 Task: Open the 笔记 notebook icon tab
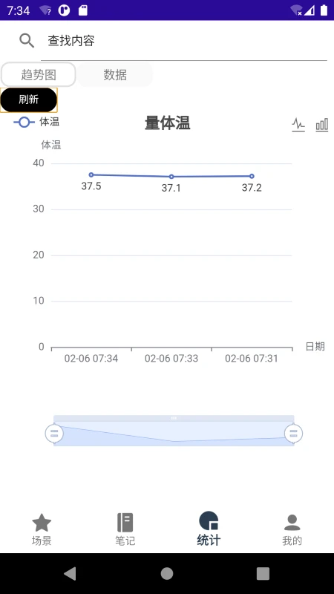tap(125, 523)
